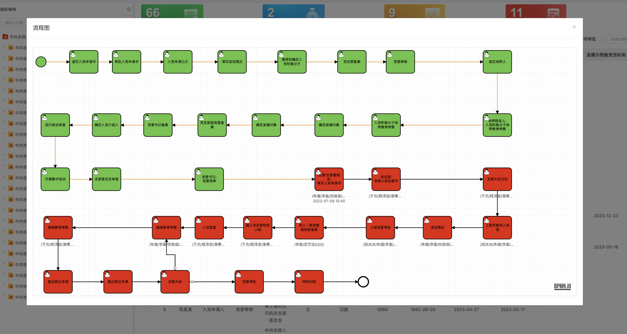The width and height of the screenshot is (627, 334).
Task: Click the timestamp 2023-07-08 15:40
Action: click(x=329, y=201)
